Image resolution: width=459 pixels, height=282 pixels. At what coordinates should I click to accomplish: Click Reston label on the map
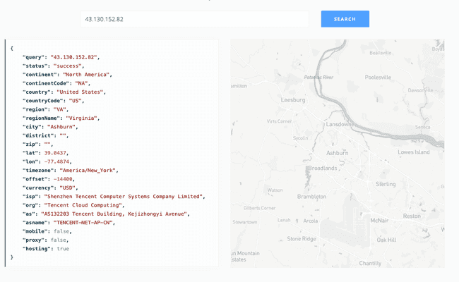pyautogui.click(x=412, y=216)
